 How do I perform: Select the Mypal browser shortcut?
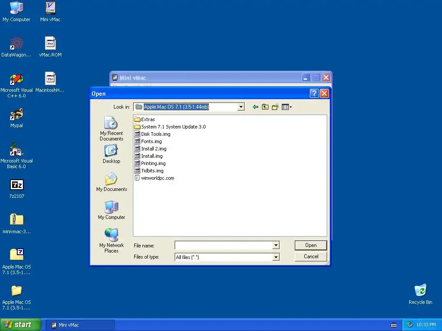pyautogui.click(x=16, y=118)
